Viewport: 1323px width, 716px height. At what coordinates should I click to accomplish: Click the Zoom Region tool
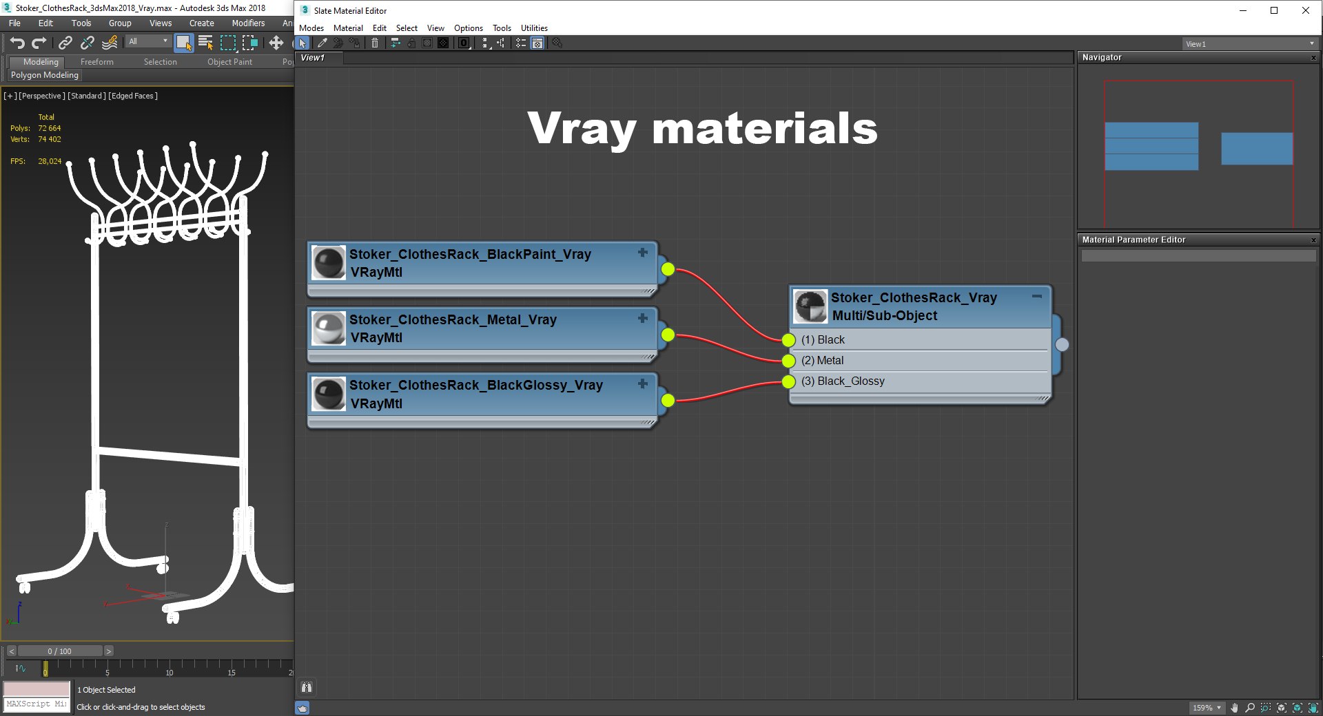(1266, 707)
